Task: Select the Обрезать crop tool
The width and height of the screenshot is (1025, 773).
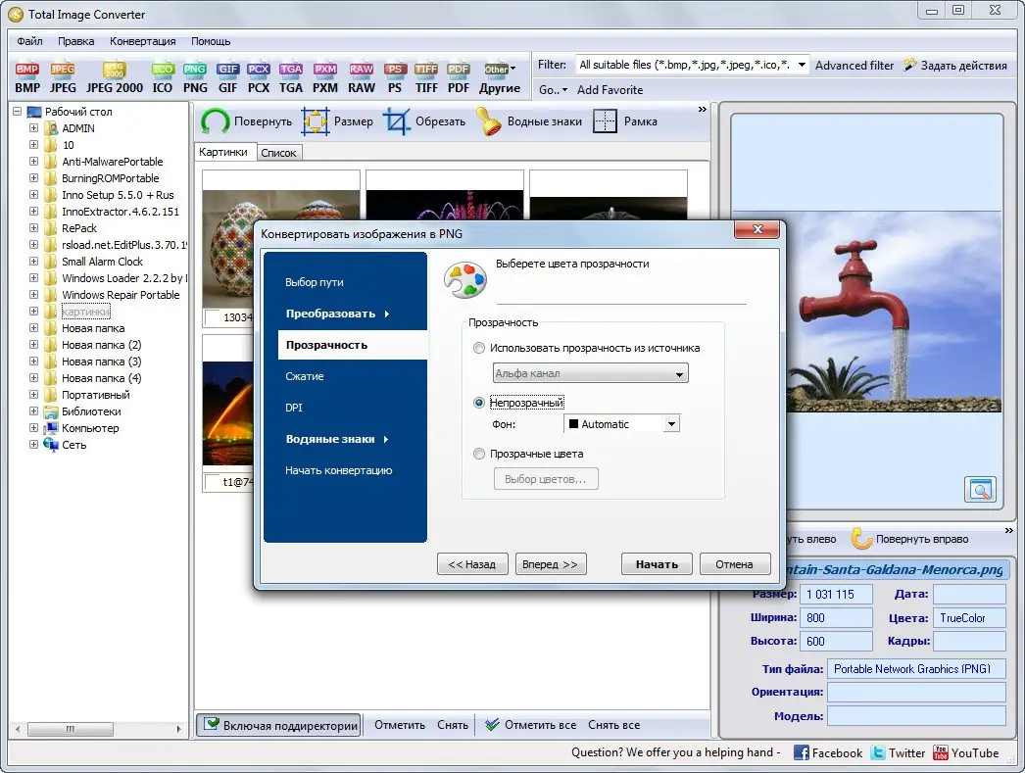Action: tap(424, 121)
